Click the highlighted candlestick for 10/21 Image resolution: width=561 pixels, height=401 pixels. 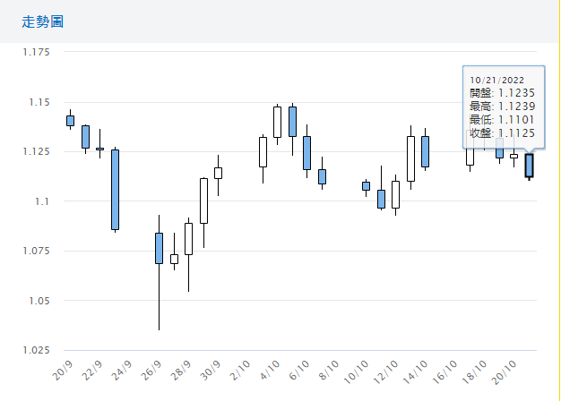pos(529,166)
